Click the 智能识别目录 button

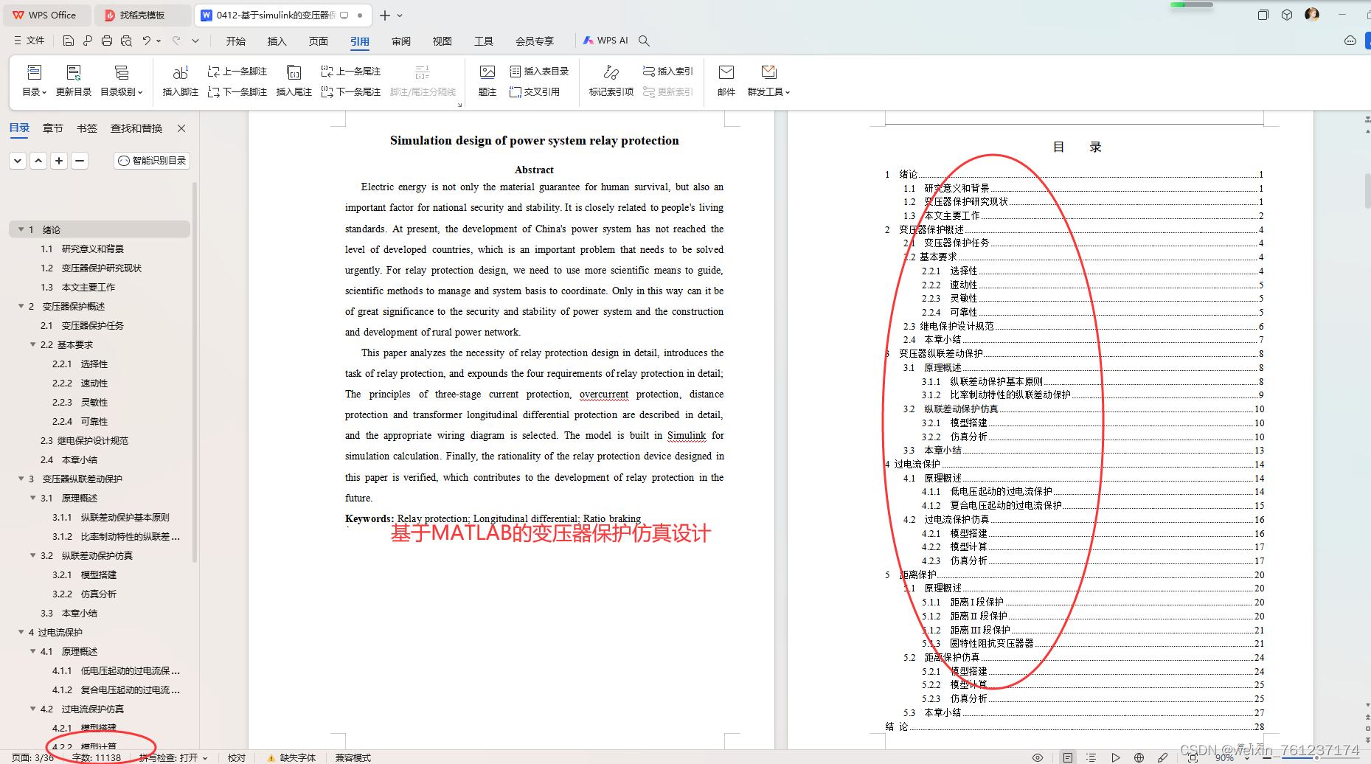pyautogui.click(x=152, y=160)
